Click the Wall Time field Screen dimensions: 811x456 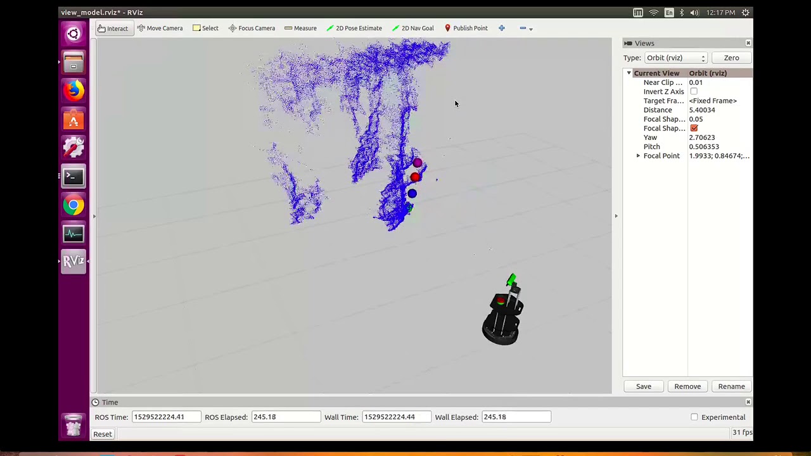[x=397, y=417]
